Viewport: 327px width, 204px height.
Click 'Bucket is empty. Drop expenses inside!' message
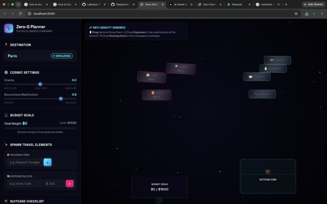tap(40, 132)
